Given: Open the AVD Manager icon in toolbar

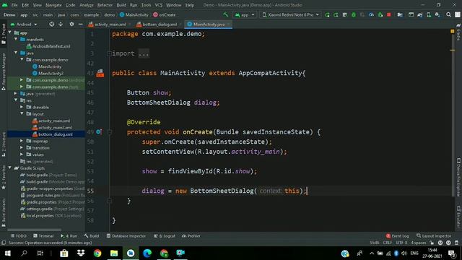Looking at the screenshot, I should (429, 14).
